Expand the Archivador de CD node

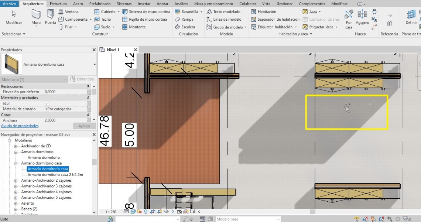(16, 146)
